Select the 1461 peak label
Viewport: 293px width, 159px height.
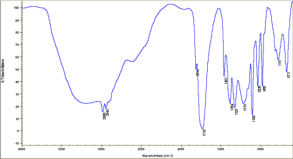click(226, 80)
